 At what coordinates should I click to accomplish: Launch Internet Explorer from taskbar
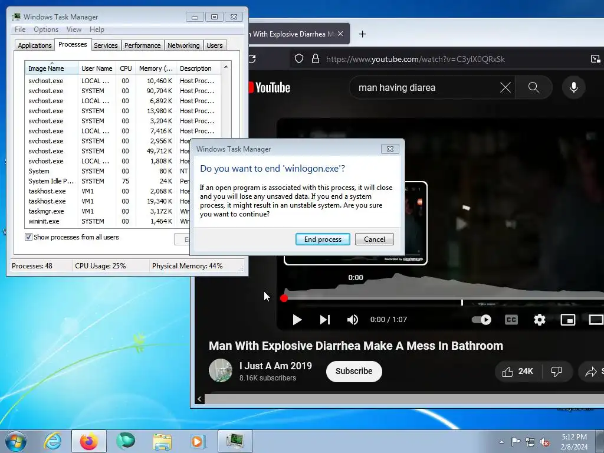(x=52, y=441)
